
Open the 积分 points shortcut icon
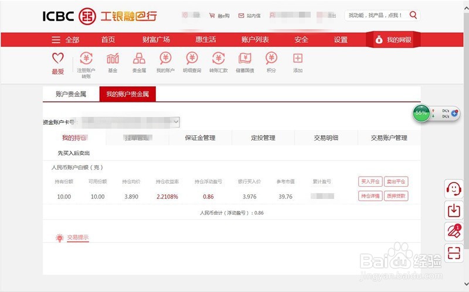pyautogui.click(x=271, y=58)
